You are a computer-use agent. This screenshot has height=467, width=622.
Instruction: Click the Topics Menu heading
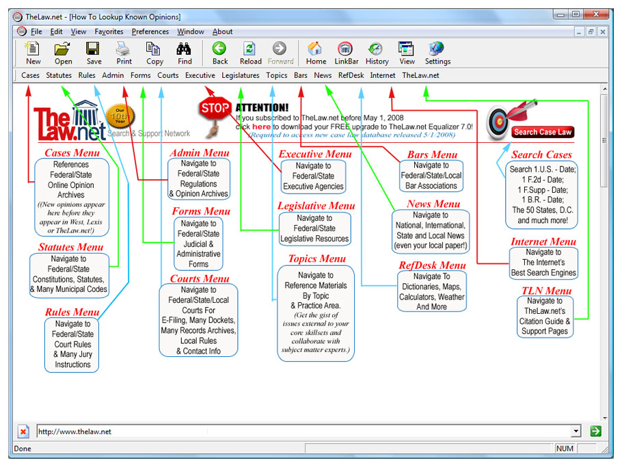coord(317,258)
